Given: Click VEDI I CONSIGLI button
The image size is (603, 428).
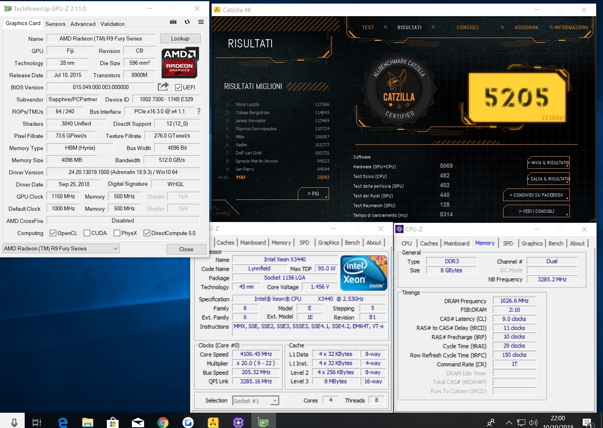Looking at the screenshot, I should tap(536, 211).
